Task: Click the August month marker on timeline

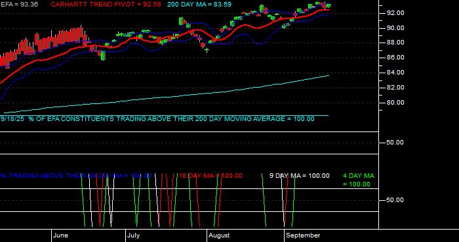Action: [219, 235]
